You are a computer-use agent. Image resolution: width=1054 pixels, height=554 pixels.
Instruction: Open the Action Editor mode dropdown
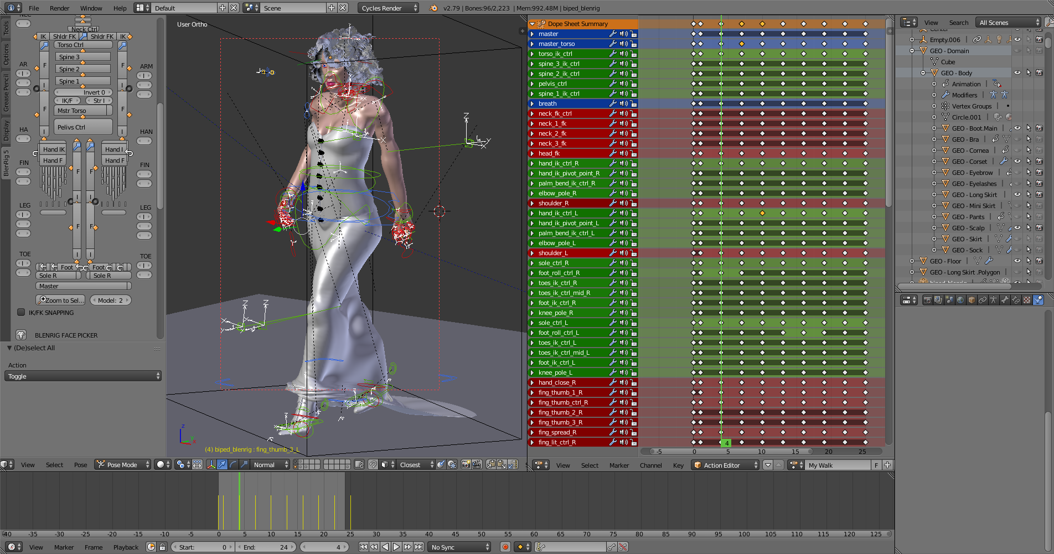coord(725,465)
